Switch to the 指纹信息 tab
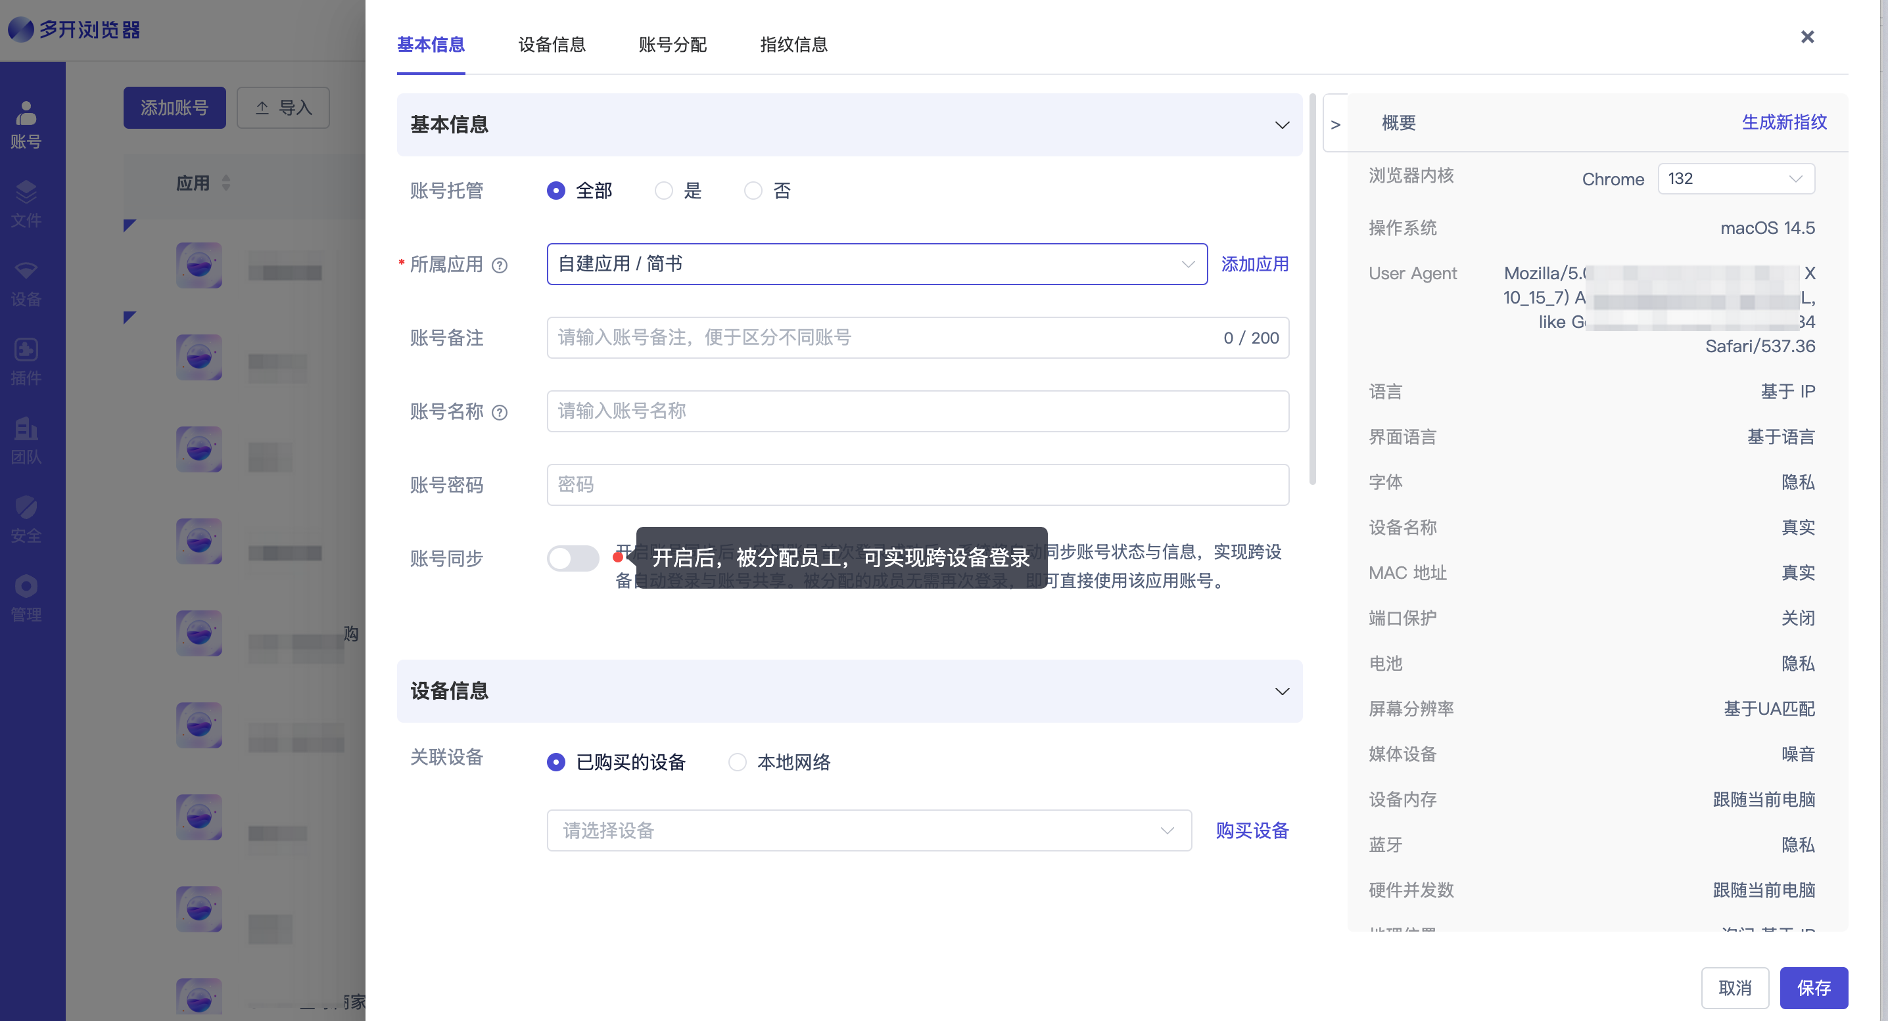Viewport: 1888px width, 1021px height. click(793, 45)
